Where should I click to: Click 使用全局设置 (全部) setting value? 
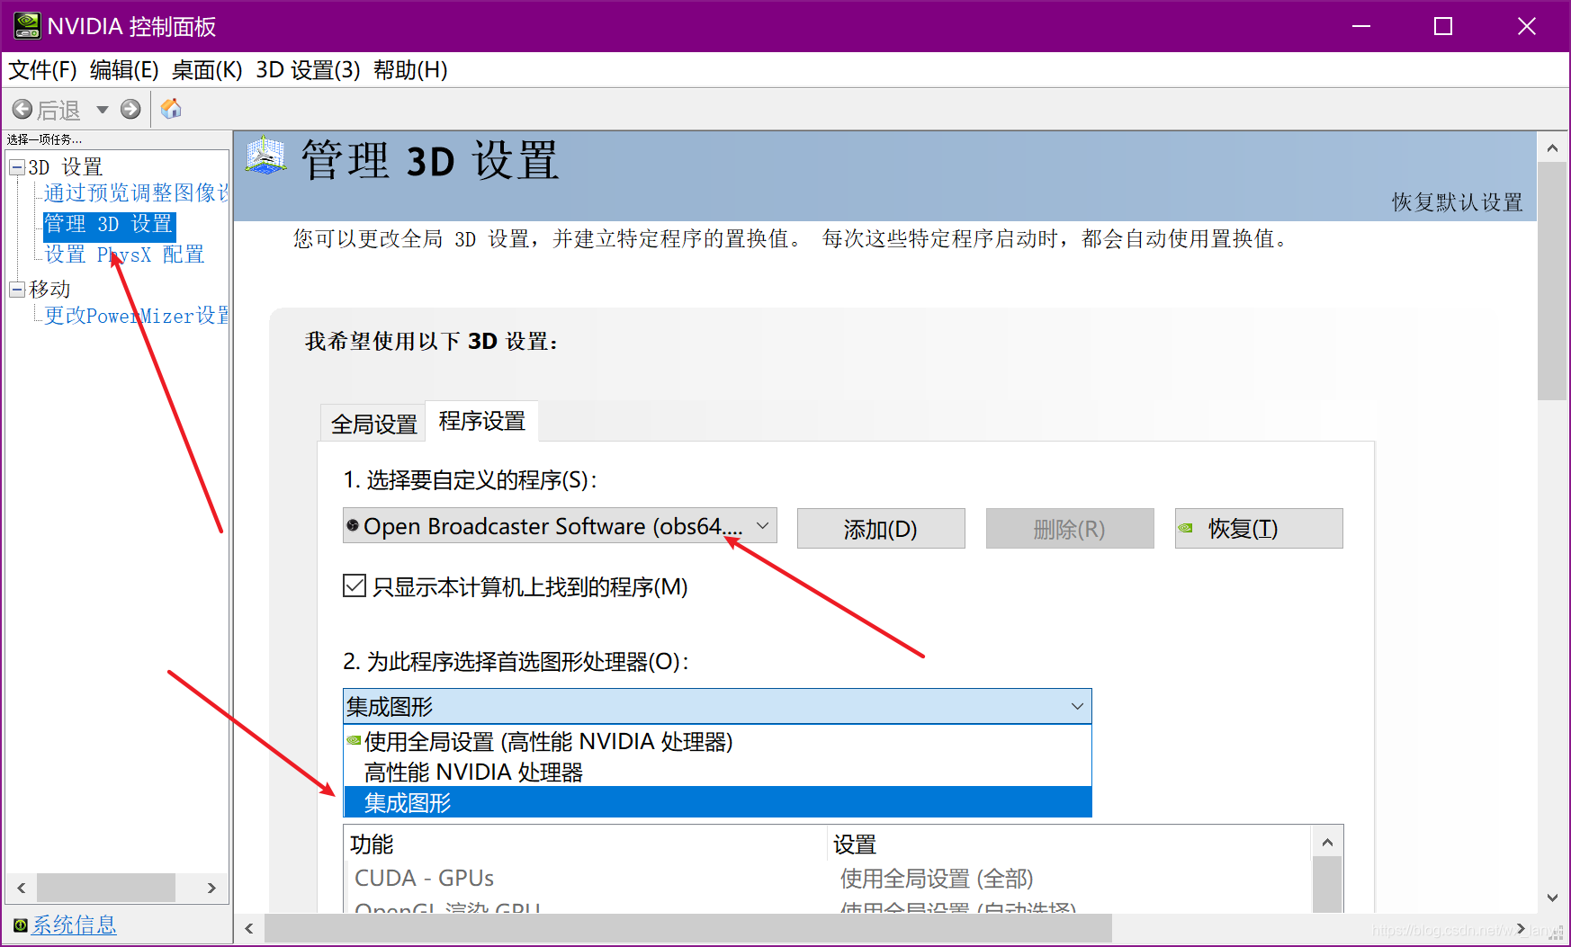coord(937,878)
